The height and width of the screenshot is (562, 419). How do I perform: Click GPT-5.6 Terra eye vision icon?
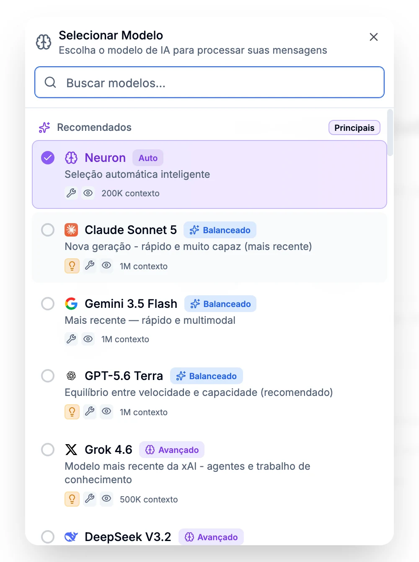107,411
